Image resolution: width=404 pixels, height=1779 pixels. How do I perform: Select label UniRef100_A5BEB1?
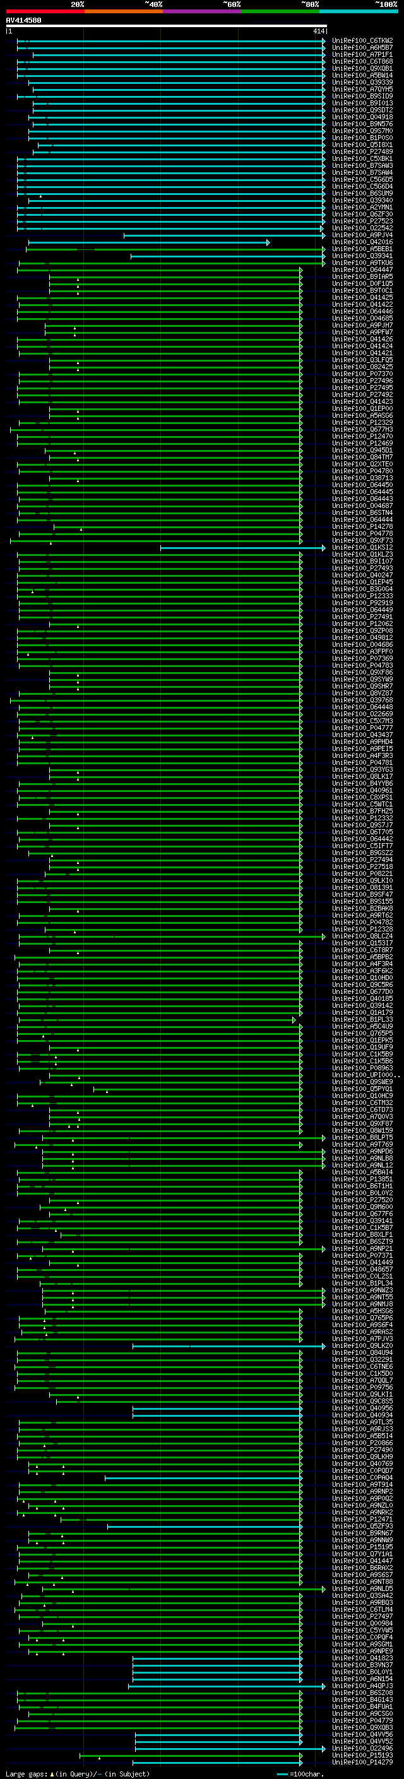[x=362, y=249]
